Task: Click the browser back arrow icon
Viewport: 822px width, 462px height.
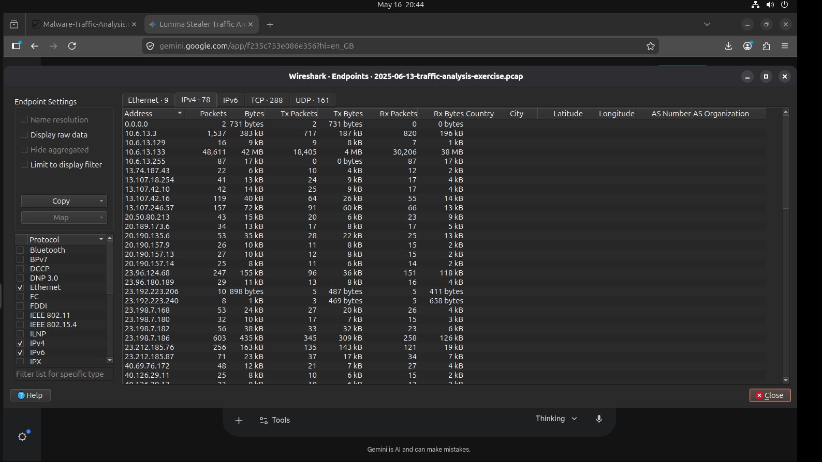Action: coord(35,46)
